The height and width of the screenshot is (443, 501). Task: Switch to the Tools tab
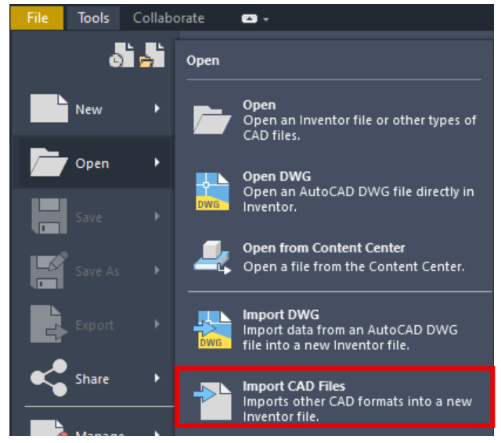93,17
